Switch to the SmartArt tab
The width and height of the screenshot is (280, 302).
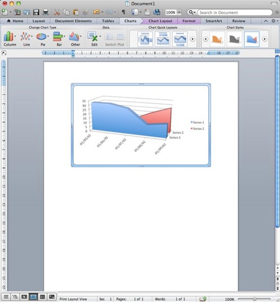tap(214, 21)
